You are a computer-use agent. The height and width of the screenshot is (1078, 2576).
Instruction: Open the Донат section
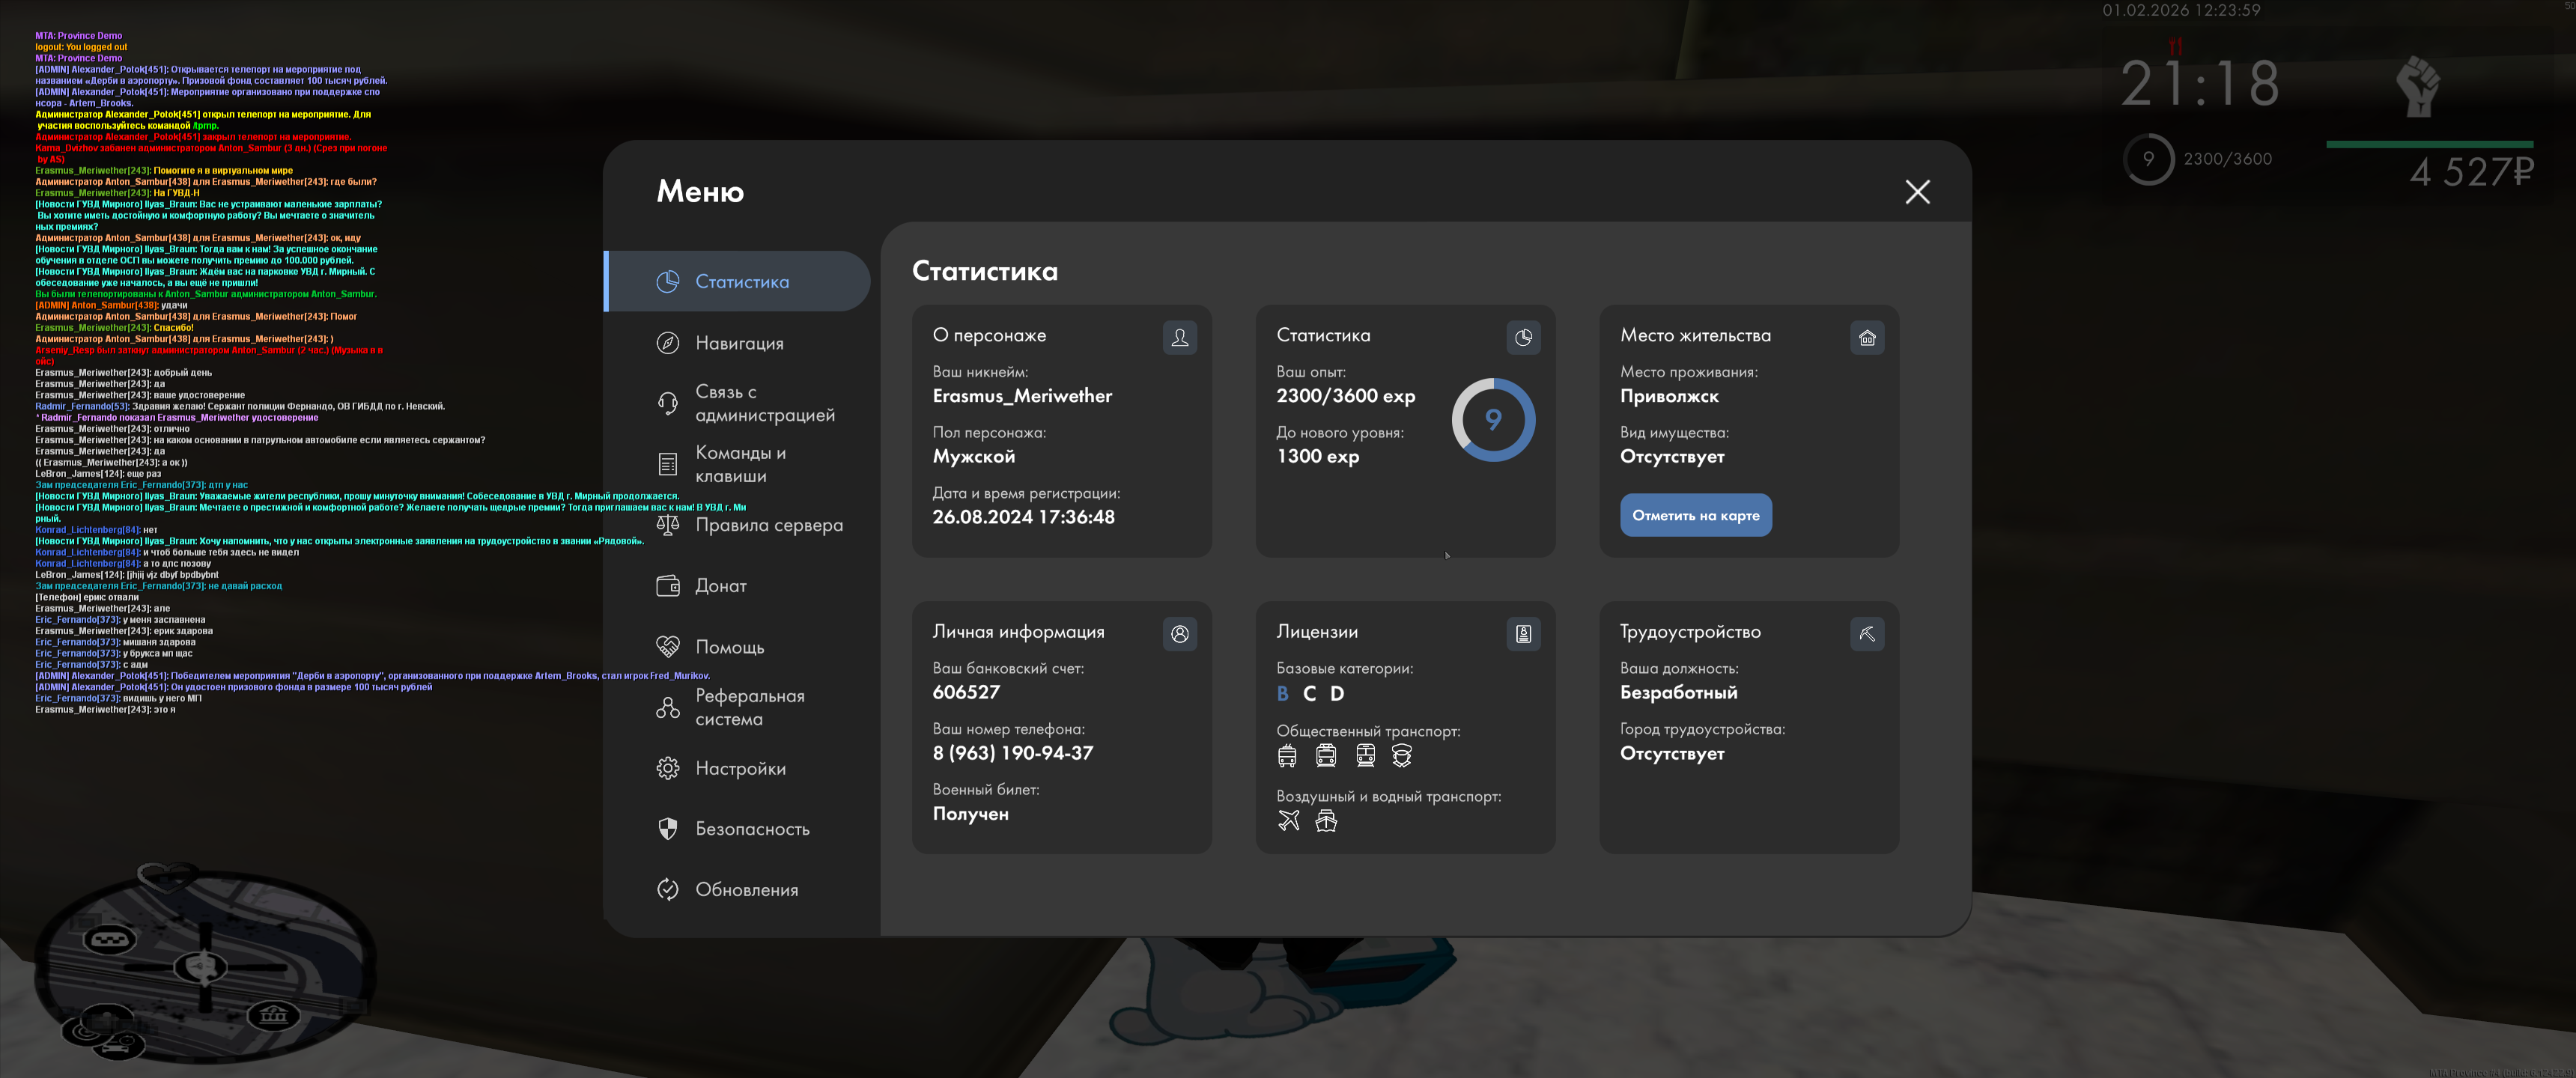(720, 586)
